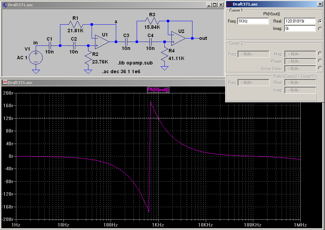Image resolution: width=325 pixels, height=230 pixels.
Task: Click the .ac dec 36 1 1e6 directive
Action: tap(121, 71)
